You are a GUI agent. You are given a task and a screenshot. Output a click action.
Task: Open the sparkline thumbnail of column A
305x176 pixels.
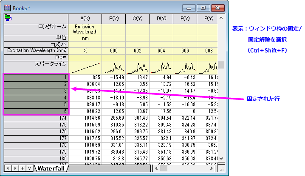pyautogui.click(x=85, y=68)
